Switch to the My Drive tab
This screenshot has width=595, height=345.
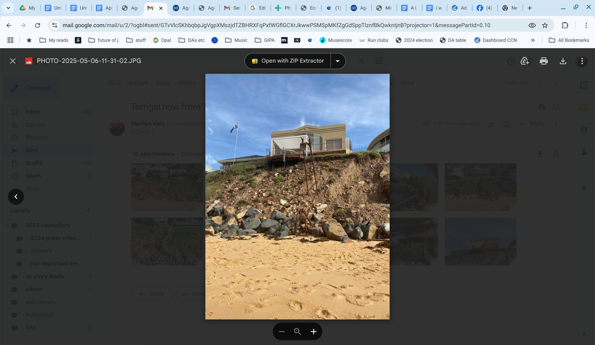pos(28,8)
